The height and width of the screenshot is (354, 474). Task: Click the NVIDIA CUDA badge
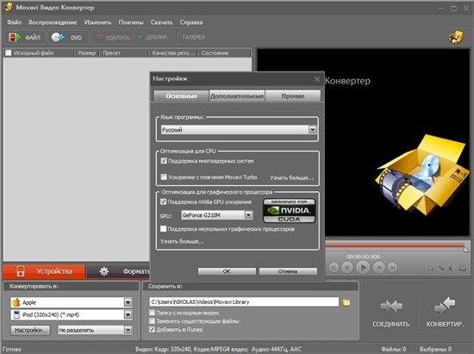(289, 210)
